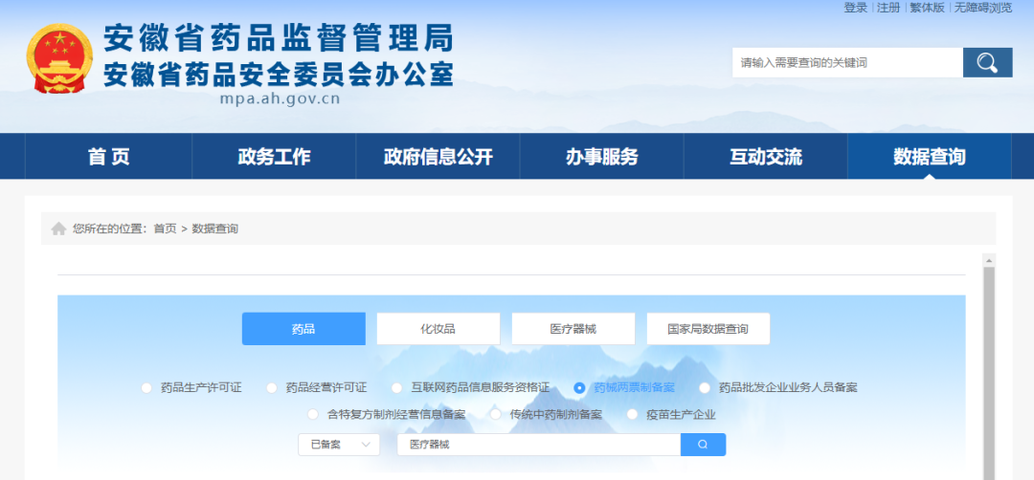Screen dimensions: 1034x480
Task: Switch to the 医疗器械 category tab
Action: (x=573, y=329)
